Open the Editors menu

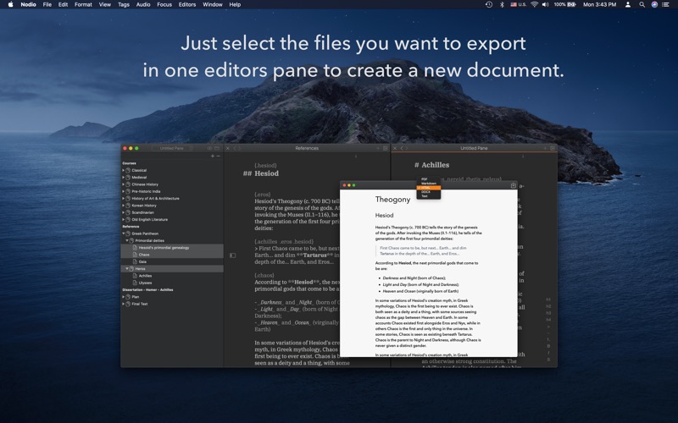187,4
